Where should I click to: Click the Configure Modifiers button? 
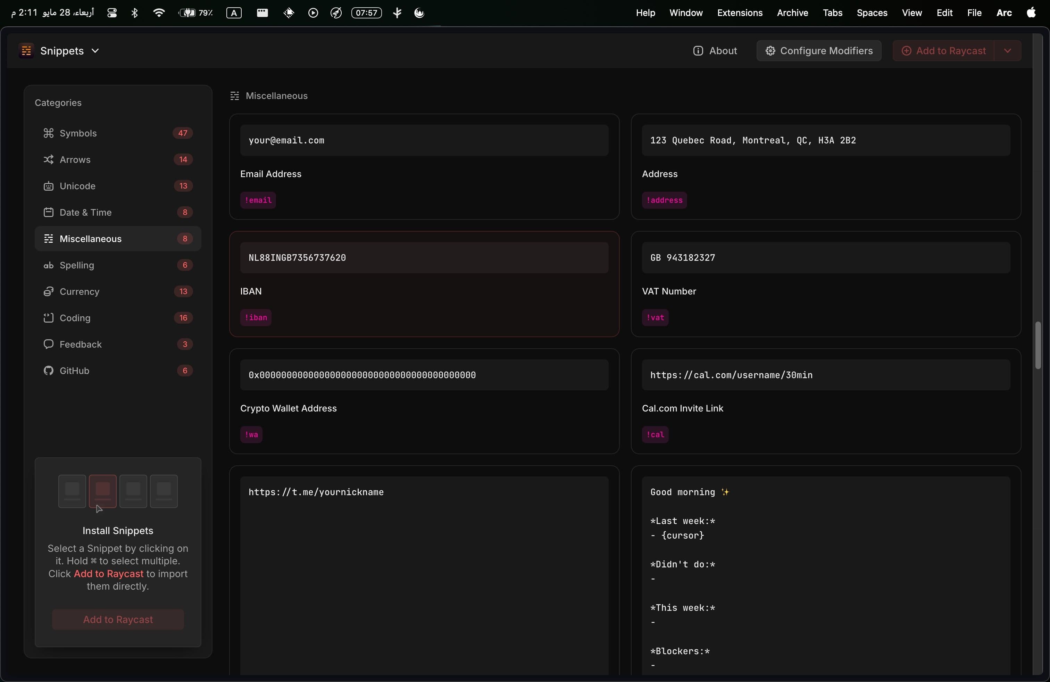(x=818, y=51)
